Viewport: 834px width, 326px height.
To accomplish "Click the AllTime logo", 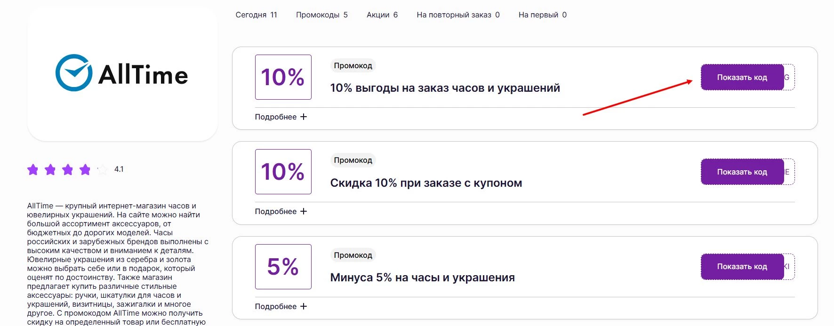I will click(122, 74).
